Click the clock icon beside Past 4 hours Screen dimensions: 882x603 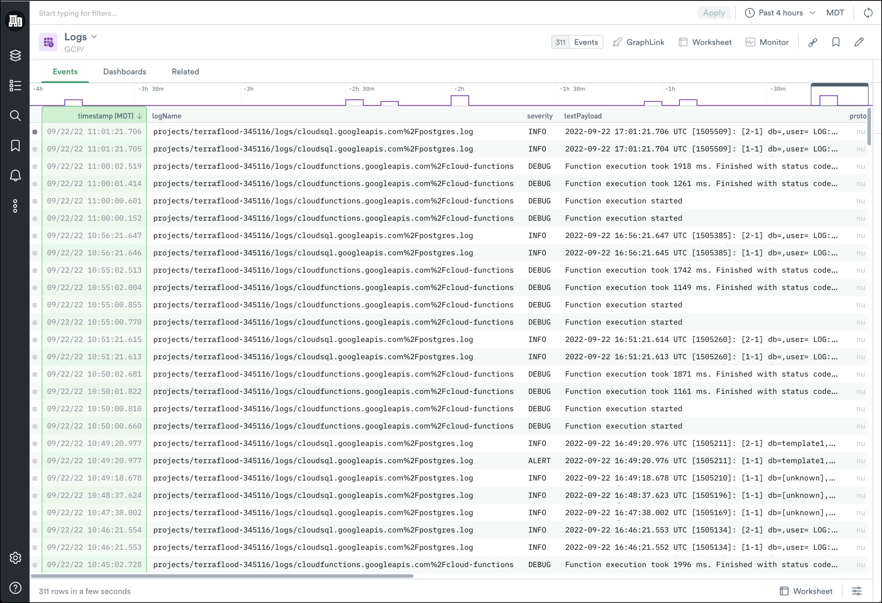pos(750,13)
